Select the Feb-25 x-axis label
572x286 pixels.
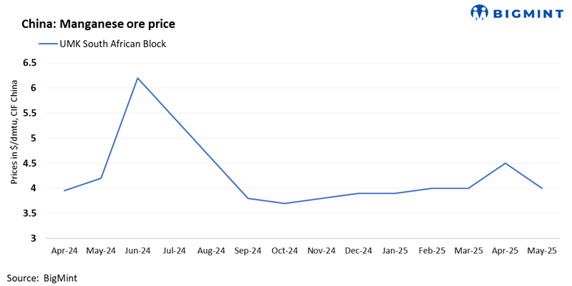click(432, 251)
